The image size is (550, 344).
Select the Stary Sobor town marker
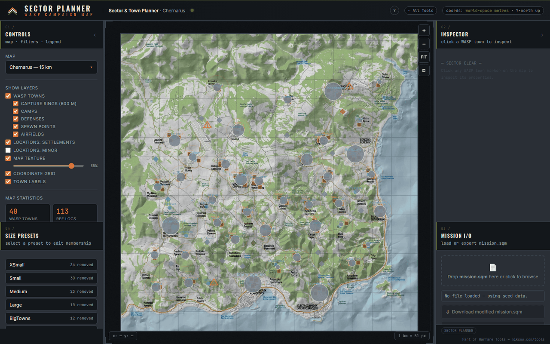click(241, 180)
